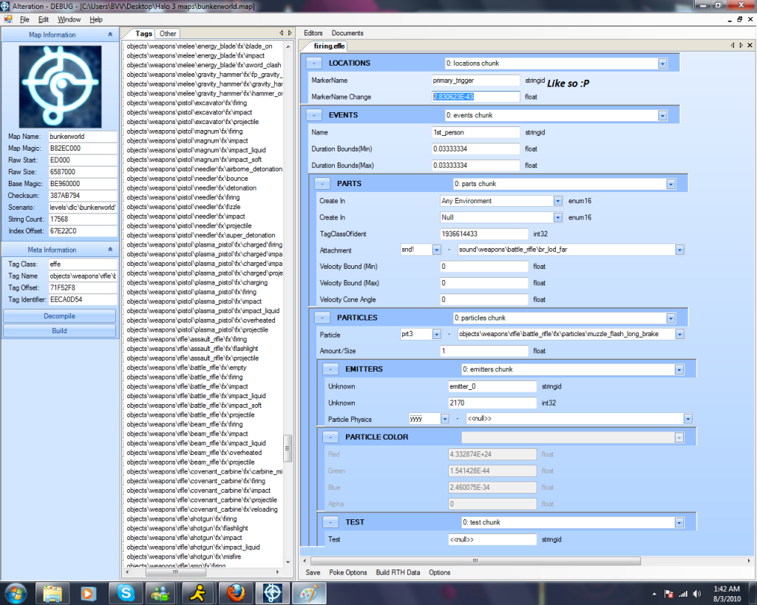Screen dimensions: 757x605
Task: Click the Alteration app icon in menu bar
Action: [8, 19]
